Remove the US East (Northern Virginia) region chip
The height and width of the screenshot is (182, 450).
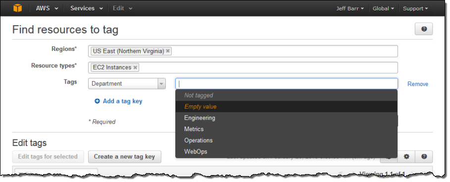tap(168, 51)
